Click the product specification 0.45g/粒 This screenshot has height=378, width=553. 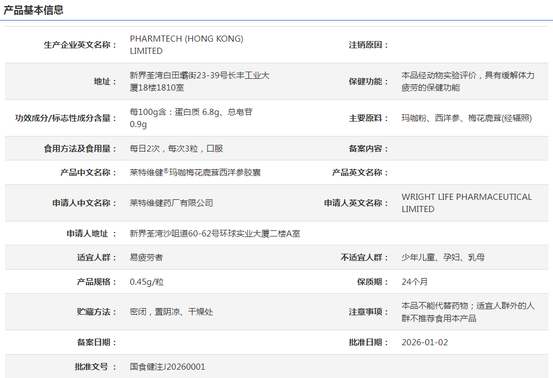point(147,282)
